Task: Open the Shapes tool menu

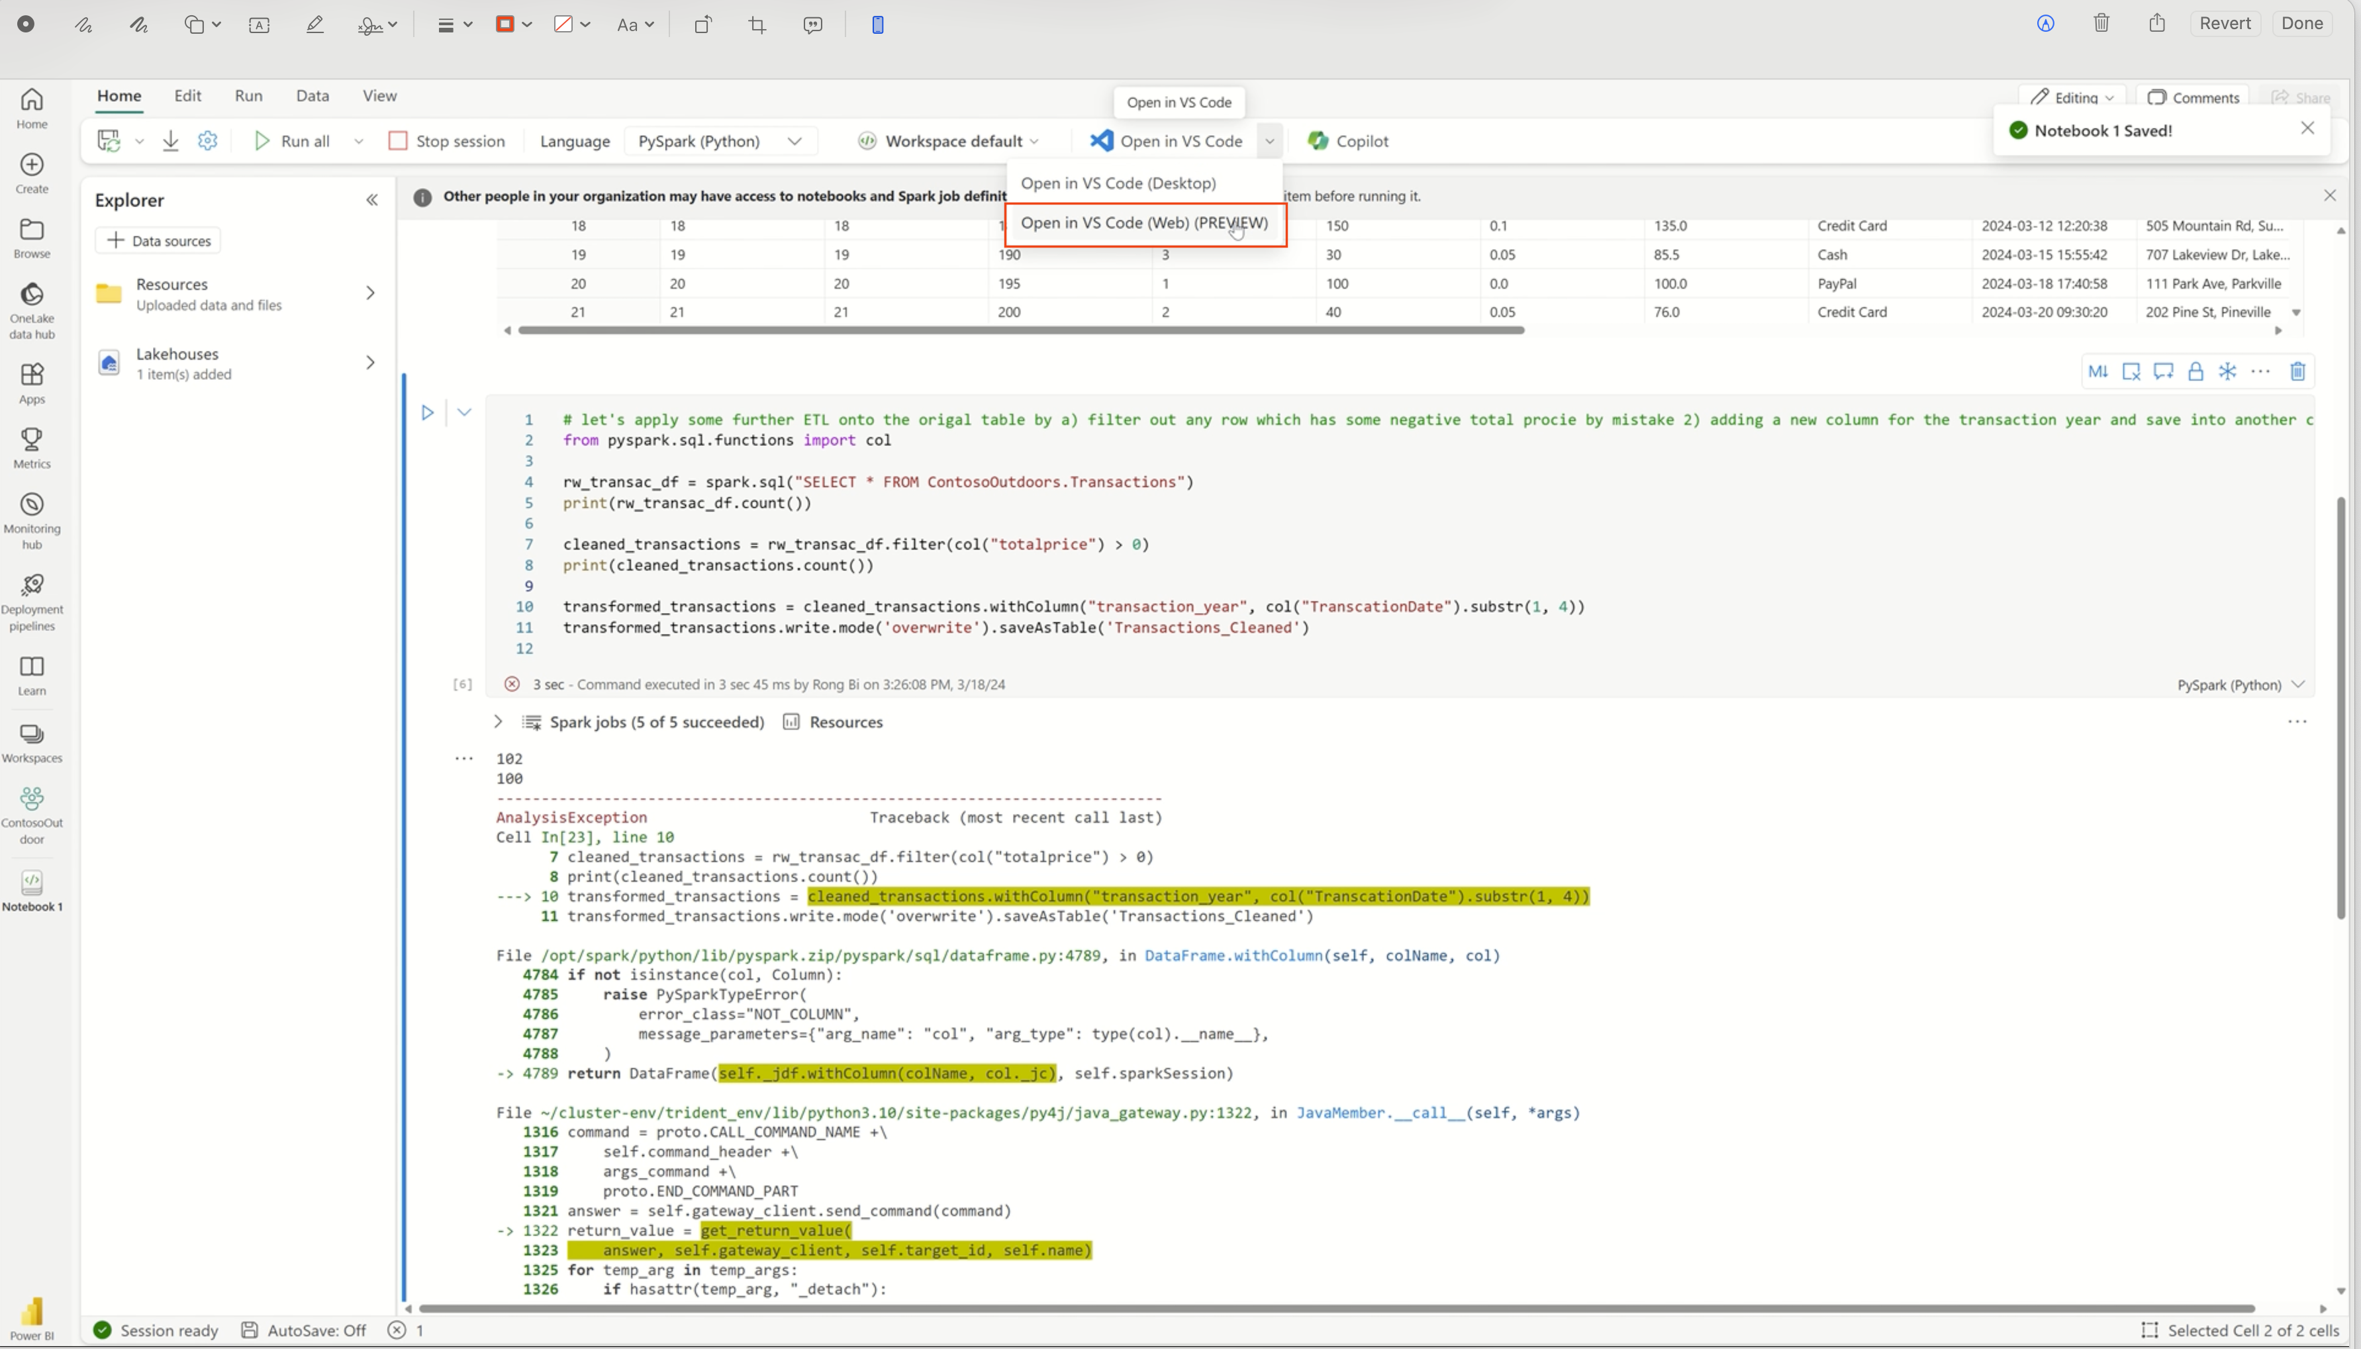Action: pos(202,25)
